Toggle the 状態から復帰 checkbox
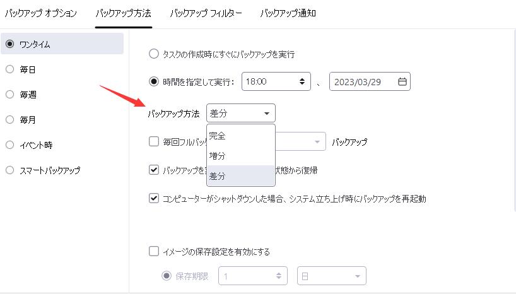This screenshot has width=516, height=294. point(154,170)
